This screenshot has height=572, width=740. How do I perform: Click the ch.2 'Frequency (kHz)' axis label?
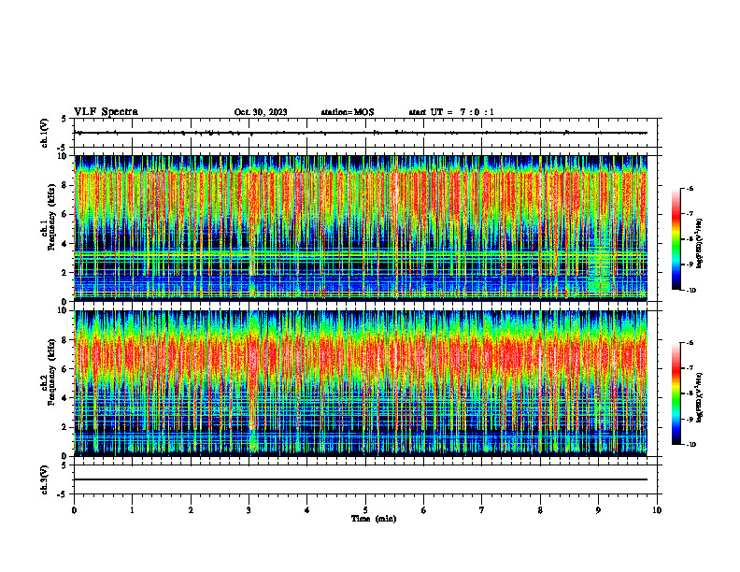tap(51, 372)
